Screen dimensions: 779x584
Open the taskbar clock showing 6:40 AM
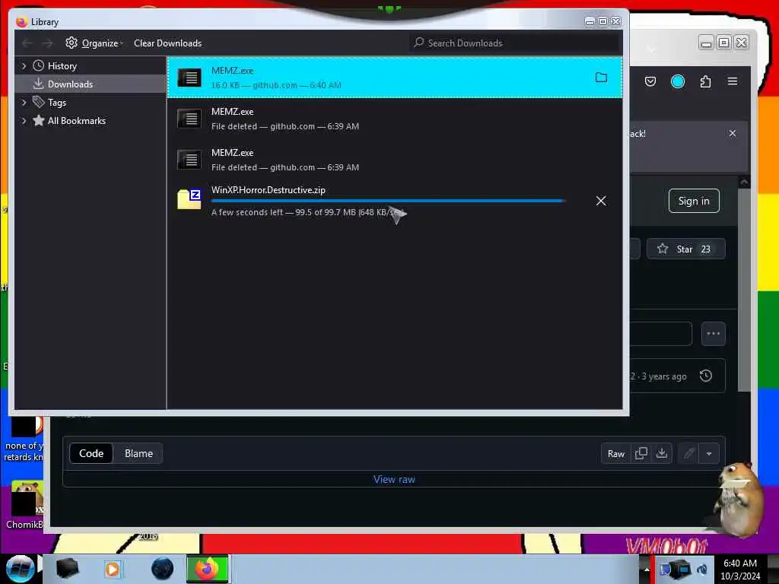click(x=740, y=570)
